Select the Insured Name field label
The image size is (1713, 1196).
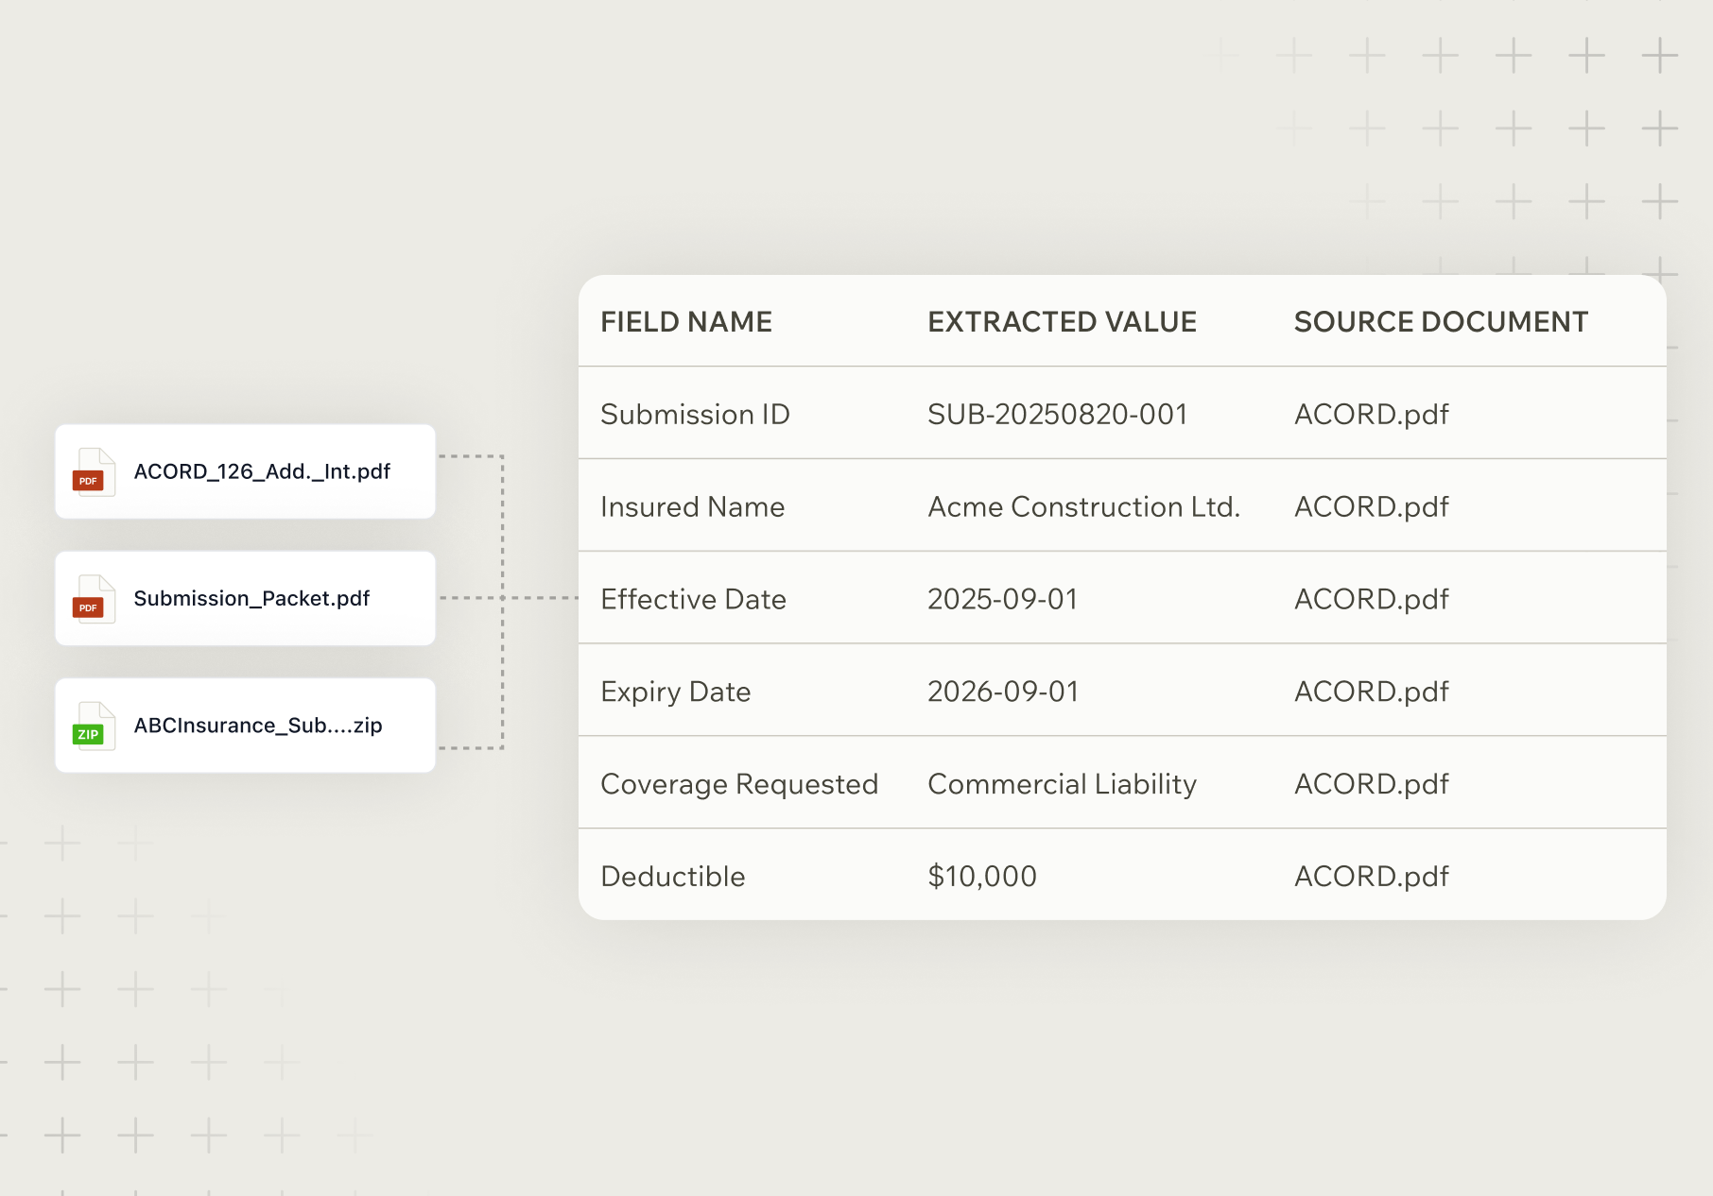coord(692,507)
